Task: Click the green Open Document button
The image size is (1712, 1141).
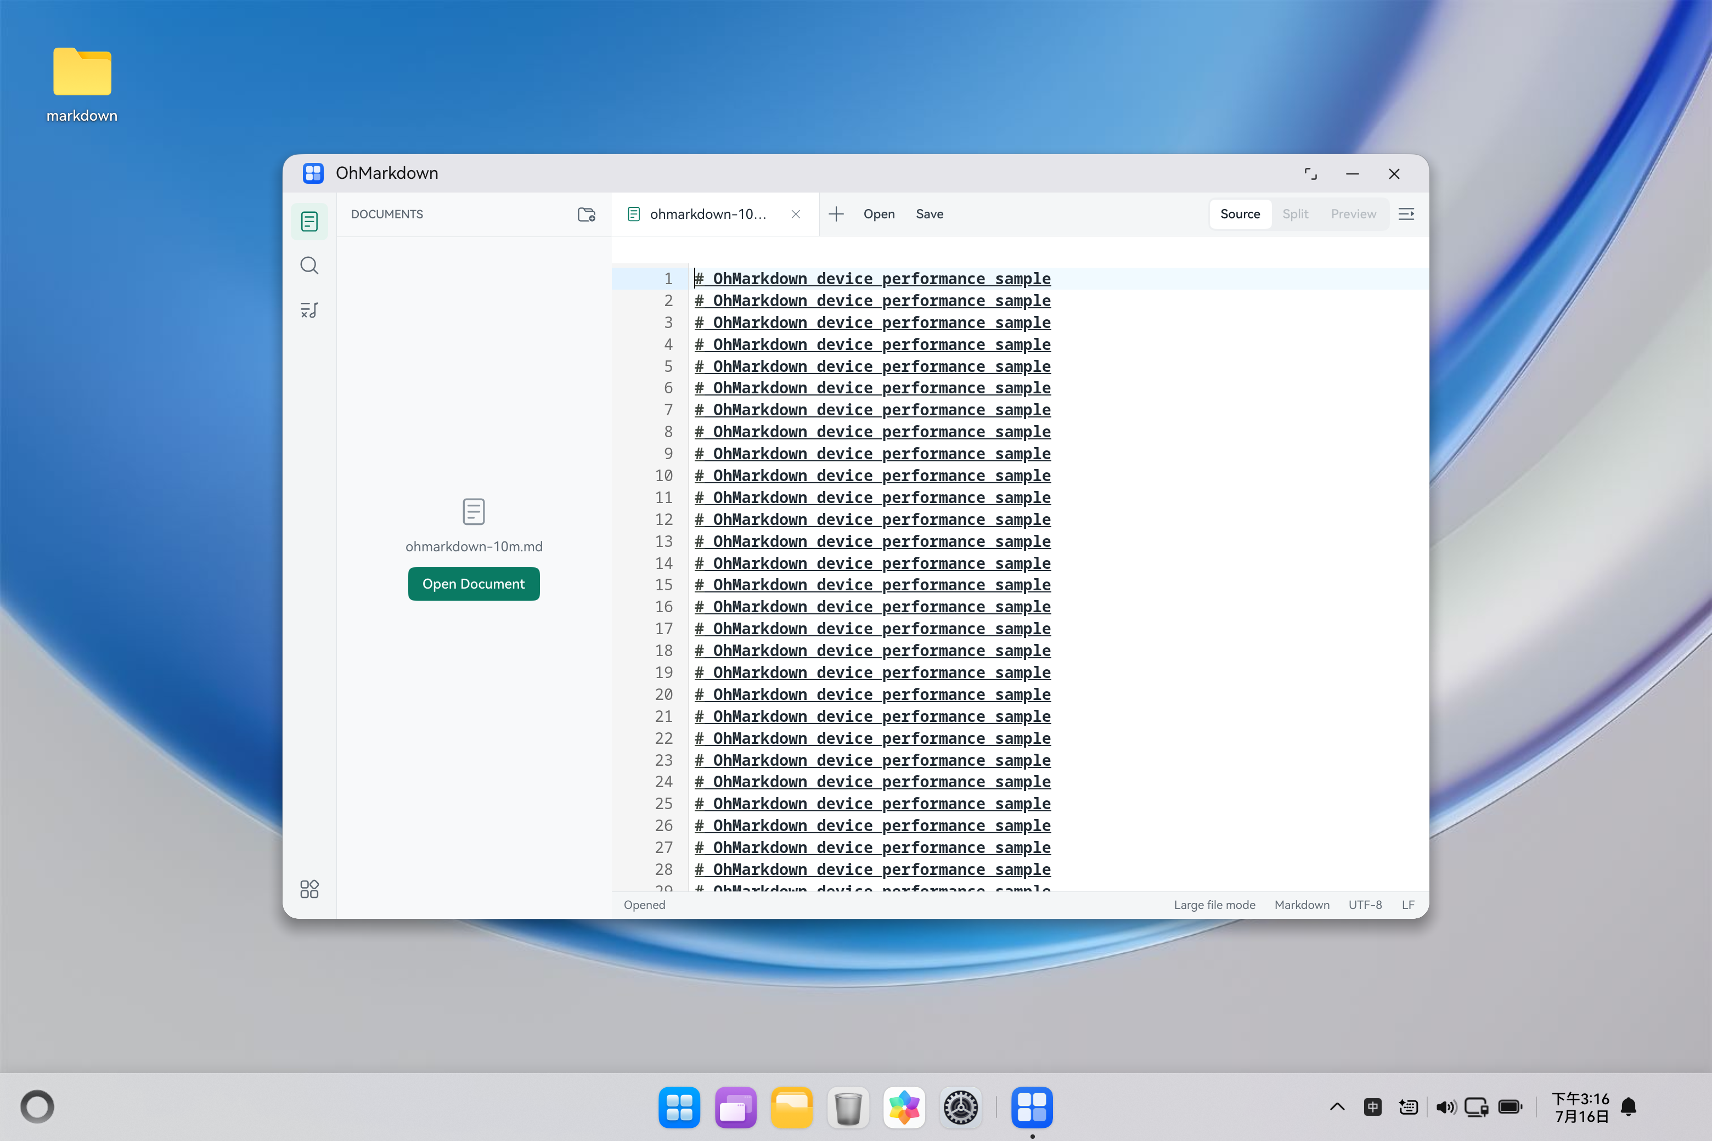Action: pos(474,584)
